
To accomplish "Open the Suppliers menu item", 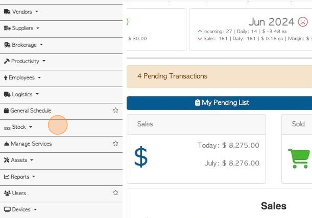I will coord(23,28).
